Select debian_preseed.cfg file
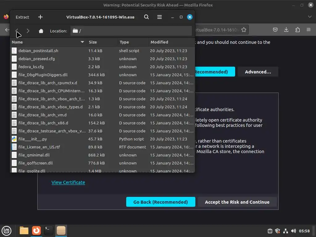 [x=102, y=59]
